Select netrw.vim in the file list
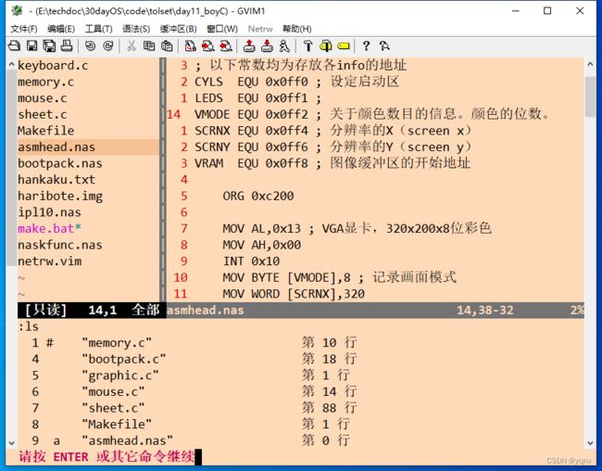The image size is (602, 471). [49, 261]
